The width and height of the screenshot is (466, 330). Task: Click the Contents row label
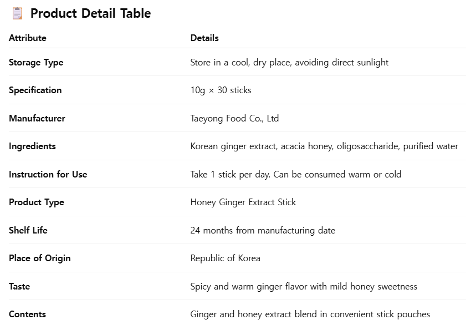point(27,314)
